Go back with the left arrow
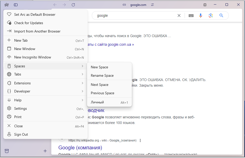This screenshot has width=245, height=158. pos(55,5)
